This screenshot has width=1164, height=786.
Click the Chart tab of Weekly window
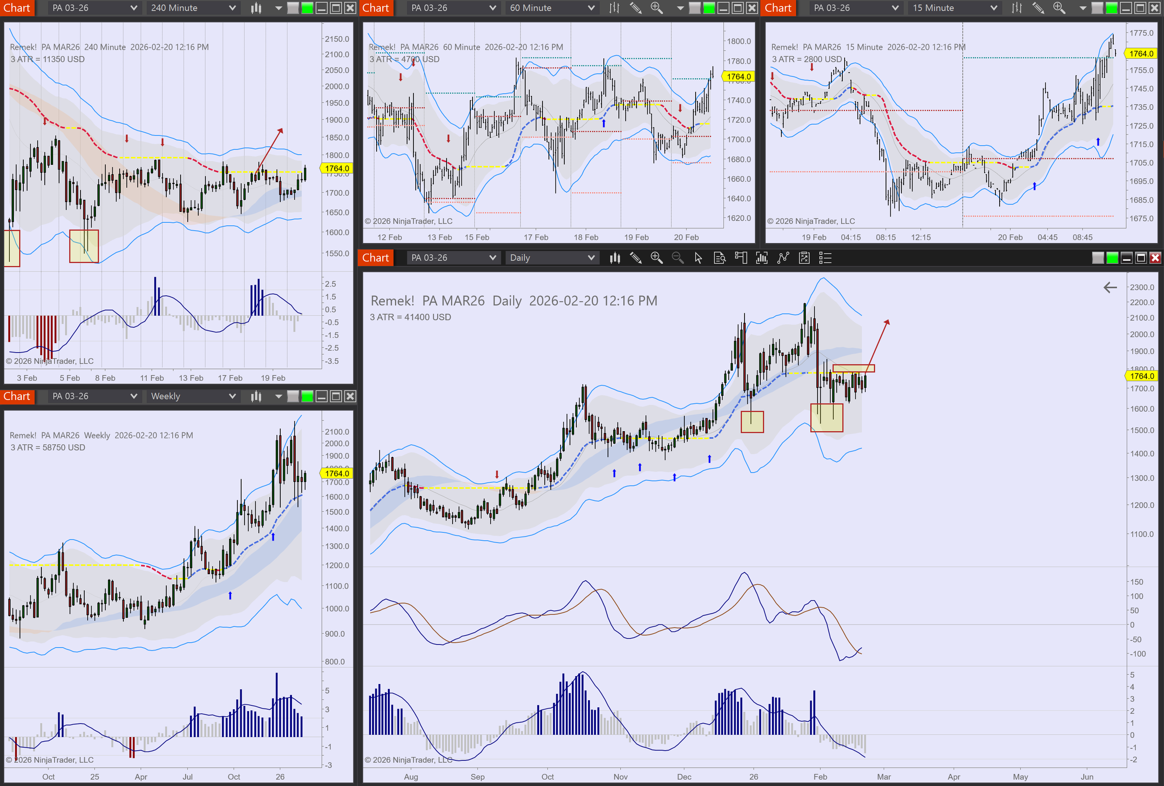(x=17, y=396)
